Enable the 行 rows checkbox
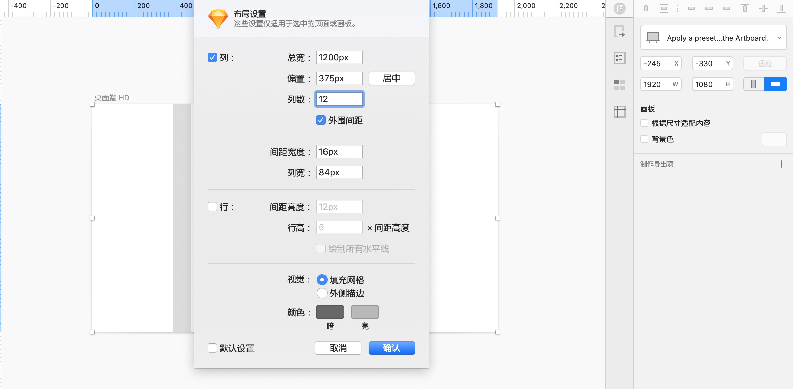 coord(212,207)
